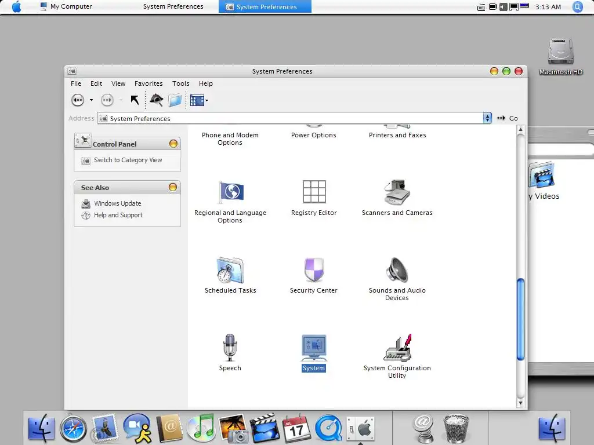Open Mail stamp icon in dock

(x=104, y=428)
